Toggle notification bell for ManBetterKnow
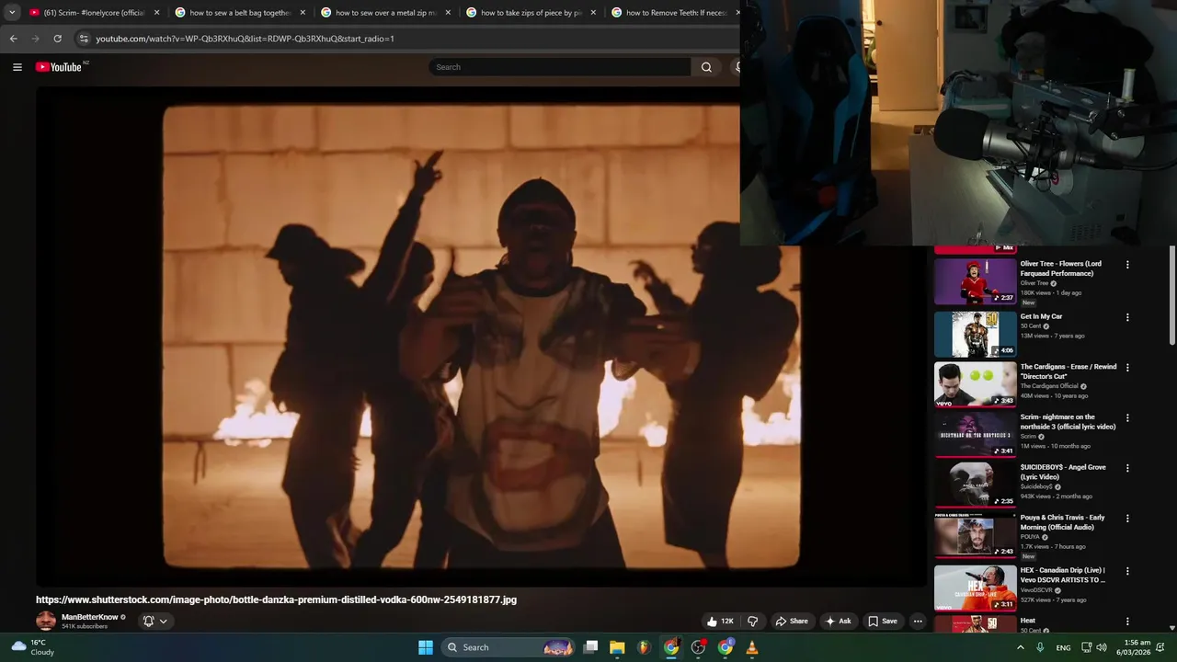The height and width of the screenshot is (662, 1177). pyautogui.click(x=148, y=622)
